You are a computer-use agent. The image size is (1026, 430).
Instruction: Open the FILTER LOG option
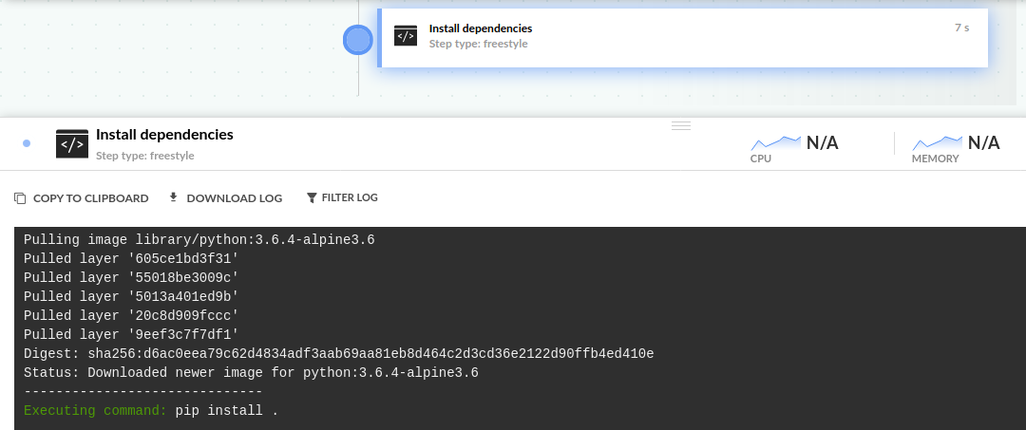point(349,198)
